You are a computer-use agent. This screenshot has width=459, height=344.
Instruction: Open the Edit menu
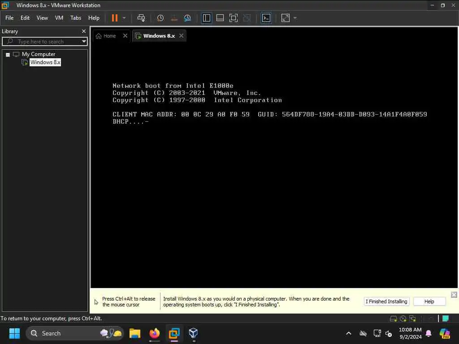tap(25, 18)
